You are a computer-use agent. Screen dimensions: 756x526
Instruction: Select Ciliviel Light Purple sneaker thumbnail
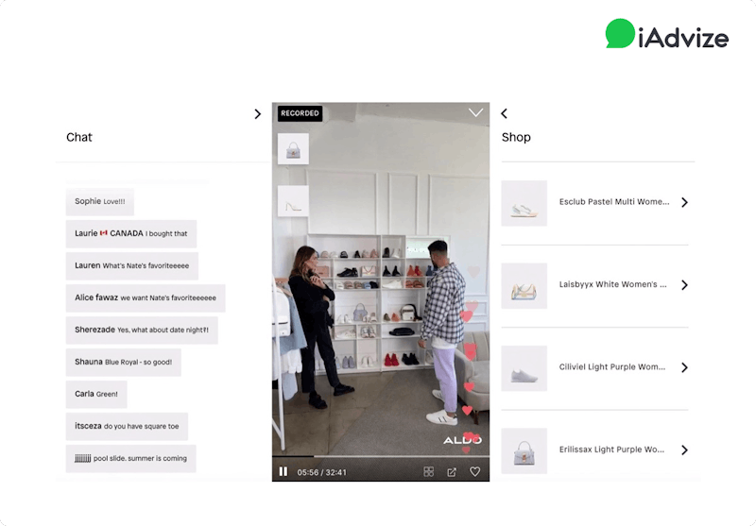pyautogui.click(x=524, y=368)
